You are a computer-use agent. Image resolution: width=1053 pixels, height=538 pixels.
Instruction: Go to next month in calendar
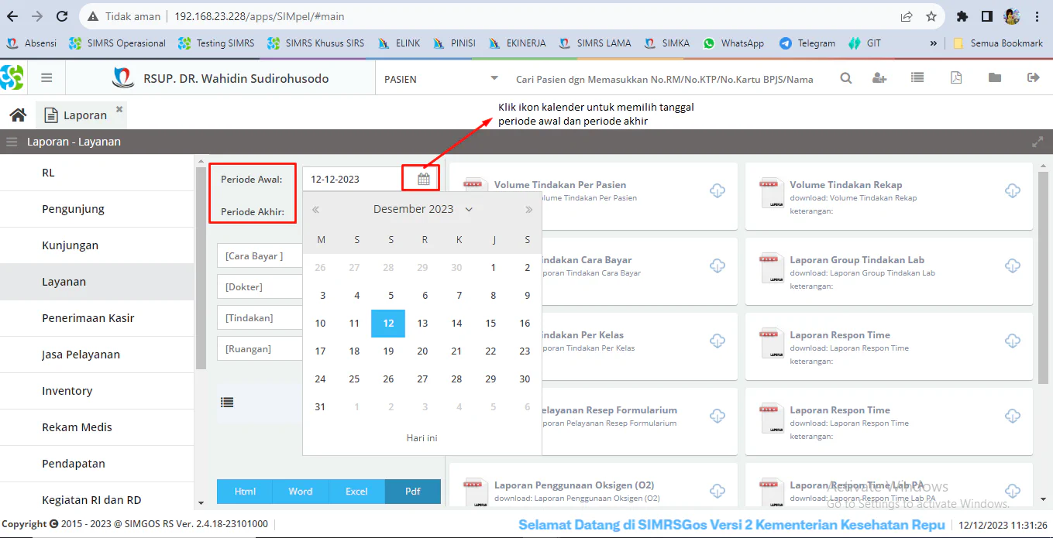(528, 210)
